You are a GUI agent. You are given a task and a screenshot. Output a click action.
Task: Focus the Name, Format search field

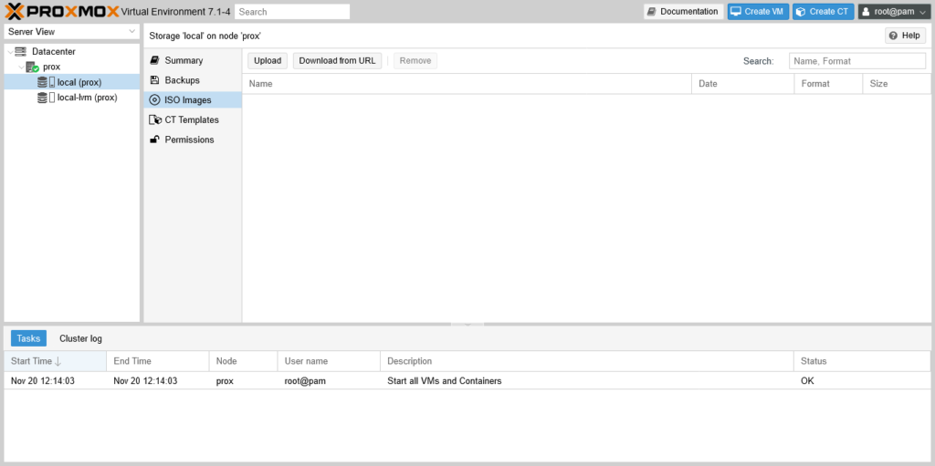[x=857, y=61]
